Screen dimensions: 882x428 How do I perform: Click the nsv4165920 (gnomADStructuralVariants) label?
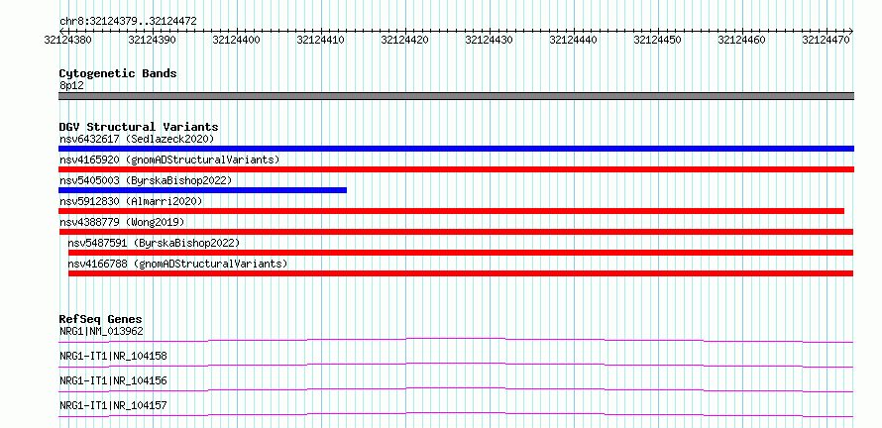pyautogui.click(x=169, y=160)
